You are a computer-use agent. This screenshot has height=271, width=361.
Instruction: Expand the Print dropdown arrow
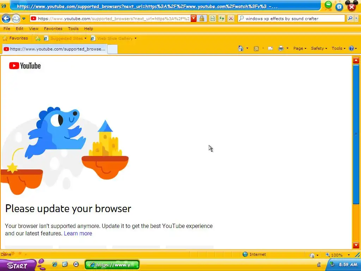[x=287, y=48]
